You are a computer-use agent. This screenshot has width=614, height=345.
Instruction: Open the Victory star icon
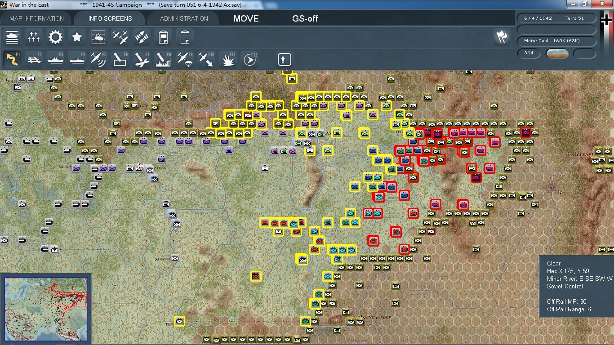(x=77, y=37)
